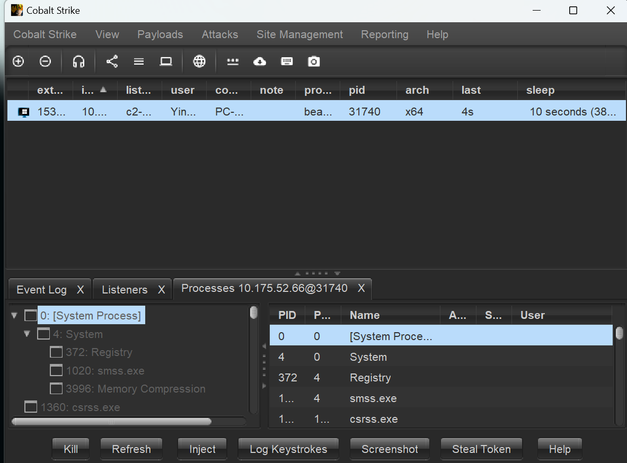Click the '10 seconds' sleep cell
Viewport: 627px width, 463px height.
[573, 112]
